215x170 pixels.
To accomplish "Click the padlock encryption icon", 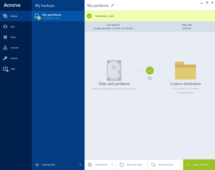I will (x=150, y=78).
